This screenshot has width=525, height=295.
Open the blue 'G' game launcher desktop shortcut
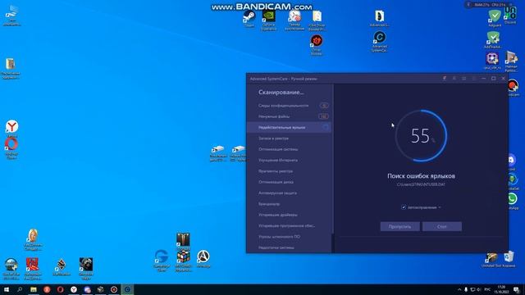(x=162, y=260)
